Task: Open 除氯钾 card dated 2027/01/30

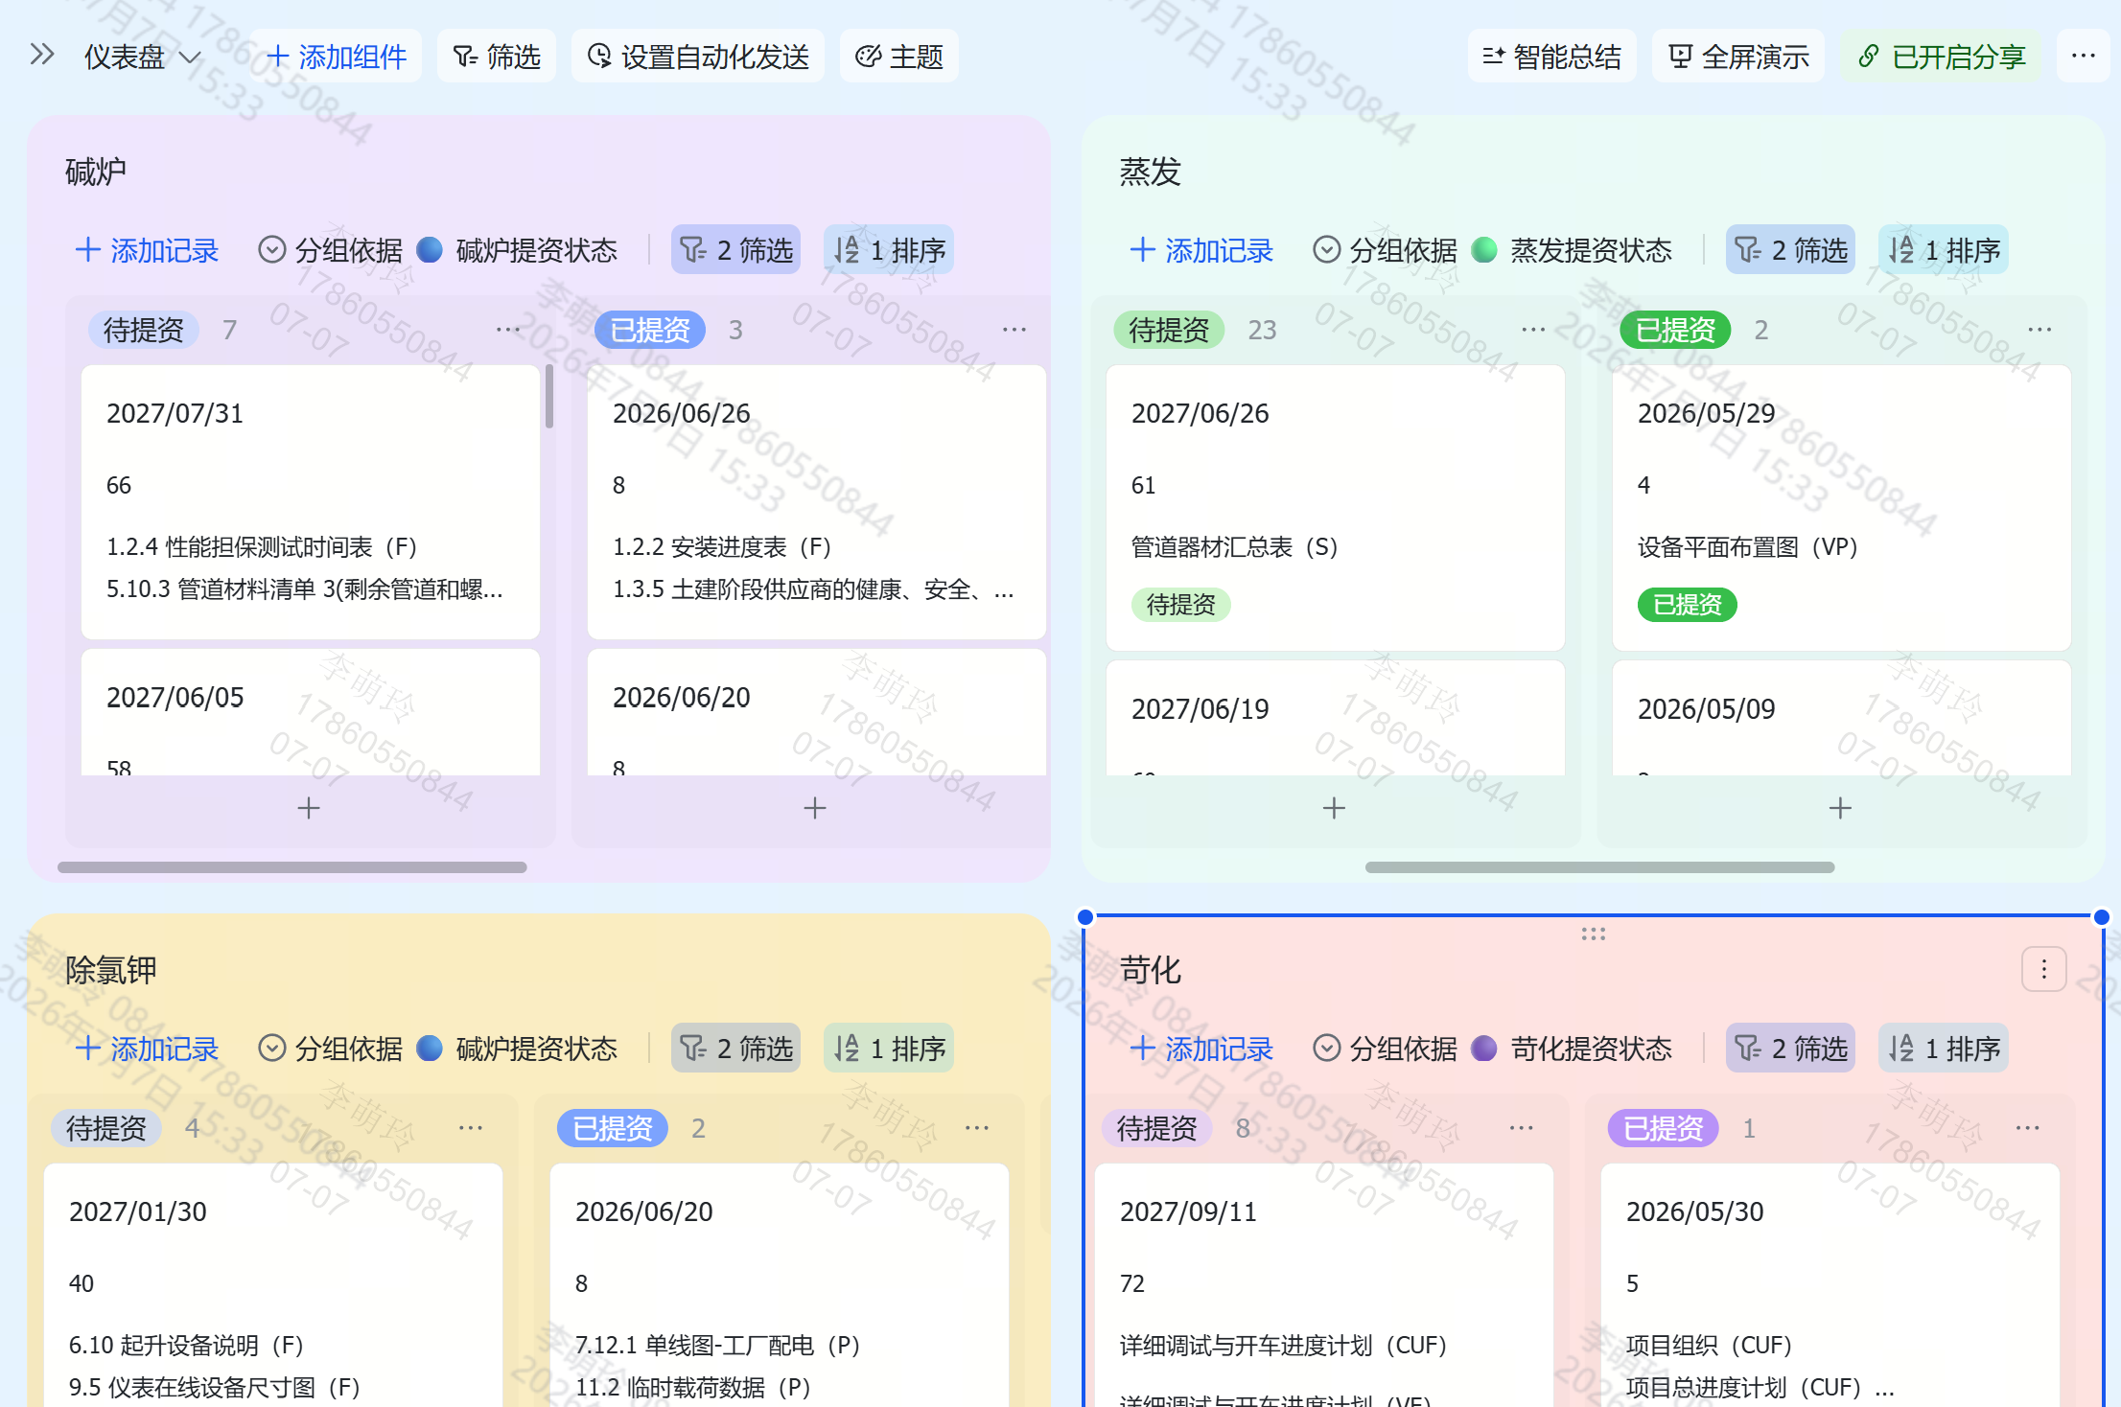Action: [273, 1285]
